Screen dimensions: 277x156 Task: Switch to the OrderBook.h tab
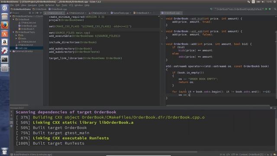pos(142,13)
